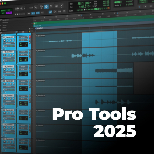Click the Default: 4/4 meter event
The height and width of the screenshot is (154, 154).
[37, 26]
